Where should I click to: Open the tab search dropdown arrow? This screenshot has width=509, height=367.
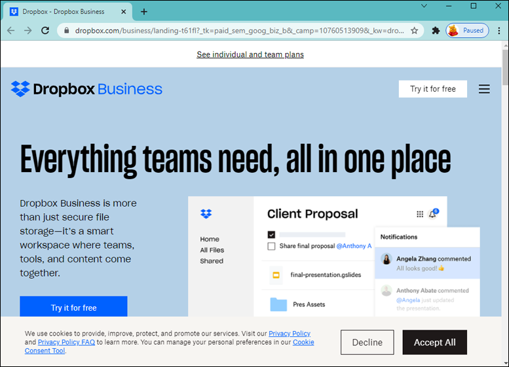point(424,6)
